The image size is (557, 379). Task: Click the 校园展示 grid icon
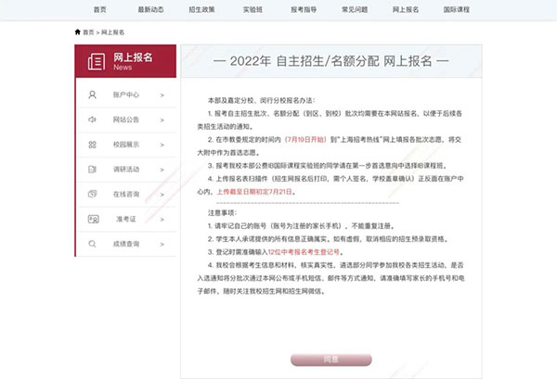[91, 145]
